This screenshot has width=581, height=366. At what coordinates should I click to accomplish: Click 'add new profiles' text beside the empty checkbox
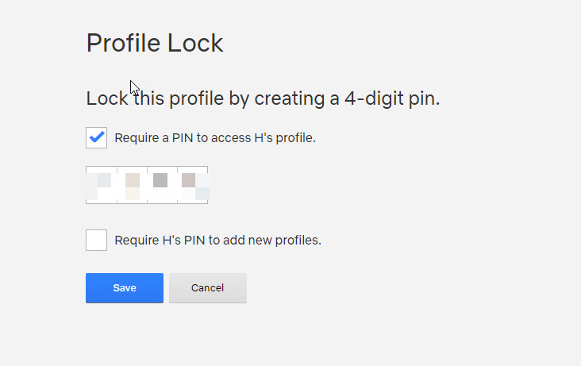(272, 241)
